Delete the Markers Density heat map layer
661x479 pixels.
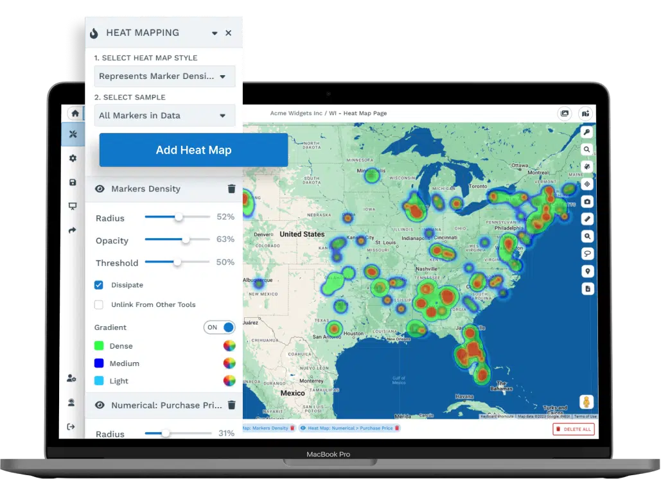(231, 189)
